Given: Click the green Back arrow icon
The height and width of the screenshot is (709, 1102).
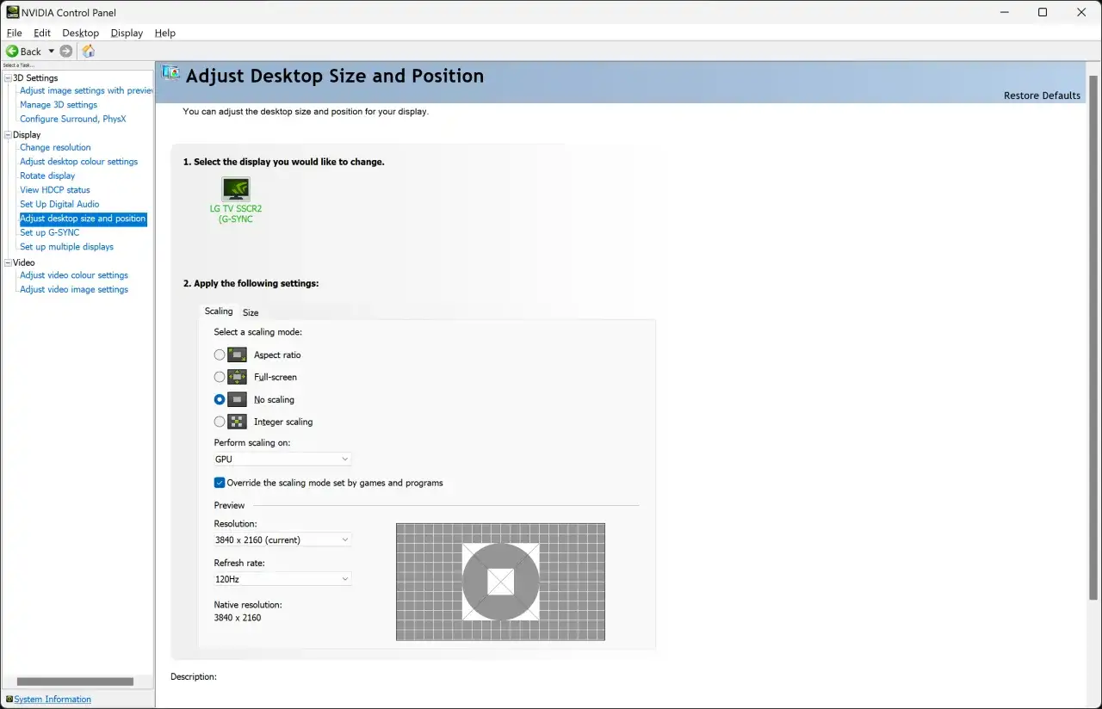Looking at the screenshot, I should (x=12, y=52).
